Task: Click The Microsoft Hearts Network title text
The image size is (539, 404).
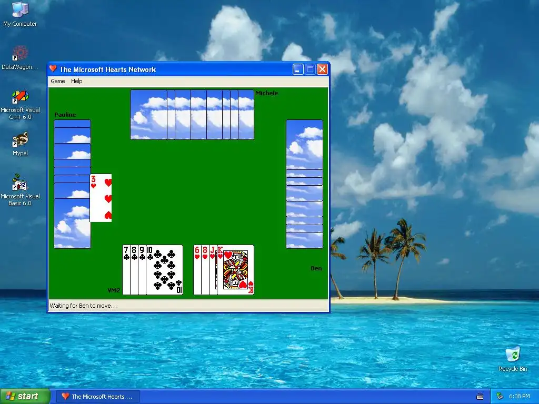Action: [107, 69]
